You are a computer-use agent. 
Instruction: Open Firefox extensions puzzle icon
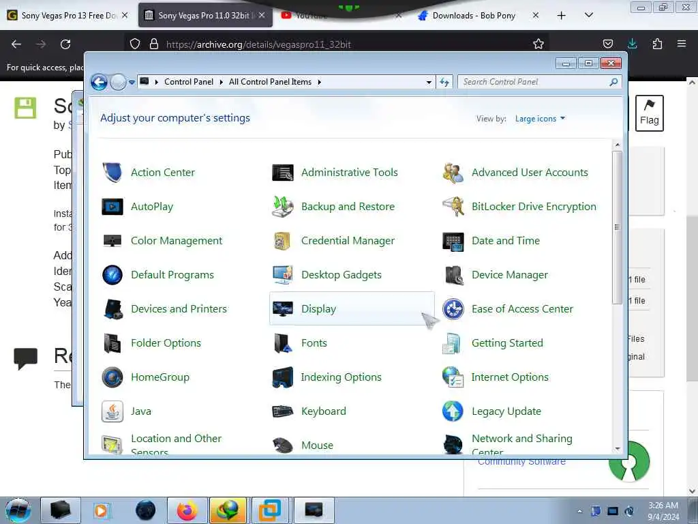click(x=657, y=44)
